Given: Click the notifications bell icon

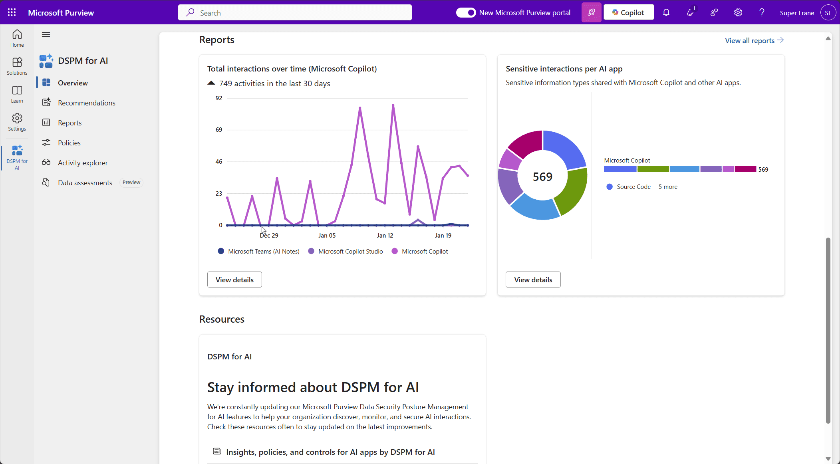Looking at the screenshot, I should coord(666,12).
